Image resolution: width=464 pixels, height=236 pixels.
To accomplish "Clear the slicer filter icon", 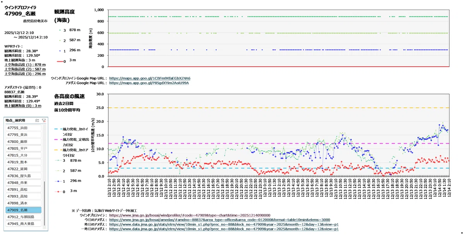I will pos(43,120).
